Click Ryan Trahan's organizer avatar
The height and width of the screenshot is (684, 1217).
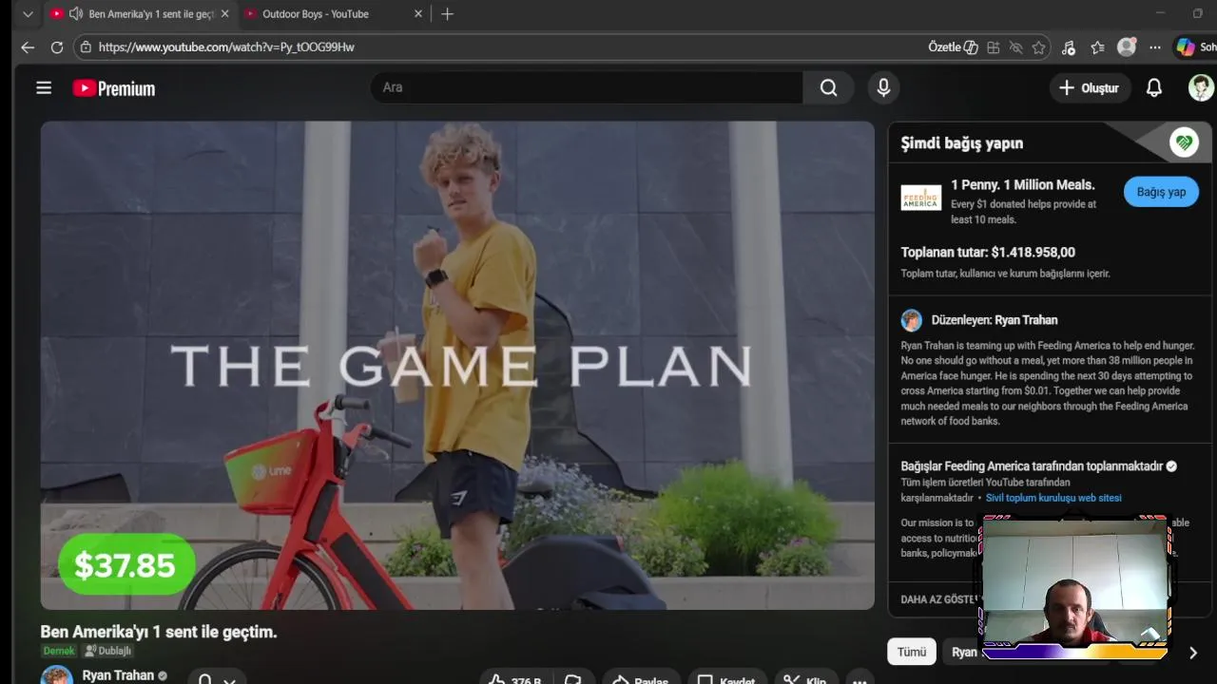coord(911,320)
